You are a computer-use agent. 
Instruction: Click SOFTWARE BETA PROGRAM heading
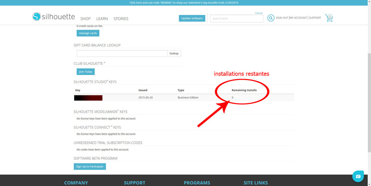[96, 158]
